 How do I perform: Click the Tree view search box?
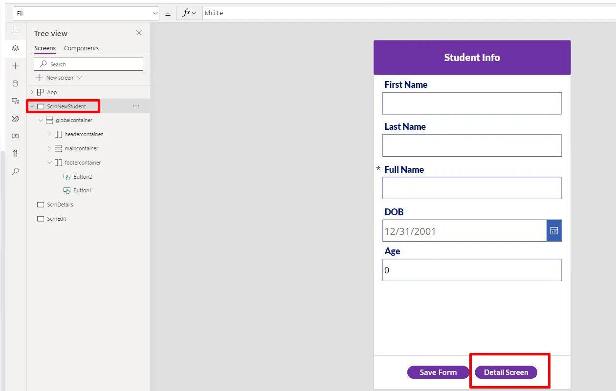click(x=88, y=64)
